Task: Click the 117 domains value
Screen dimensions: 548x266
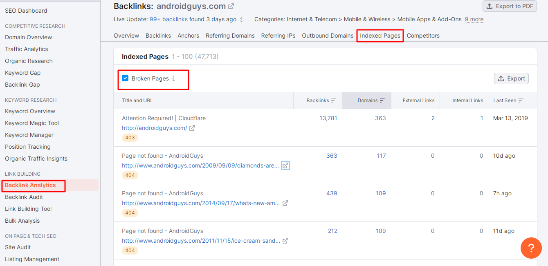Action: (x=381, y=156)
